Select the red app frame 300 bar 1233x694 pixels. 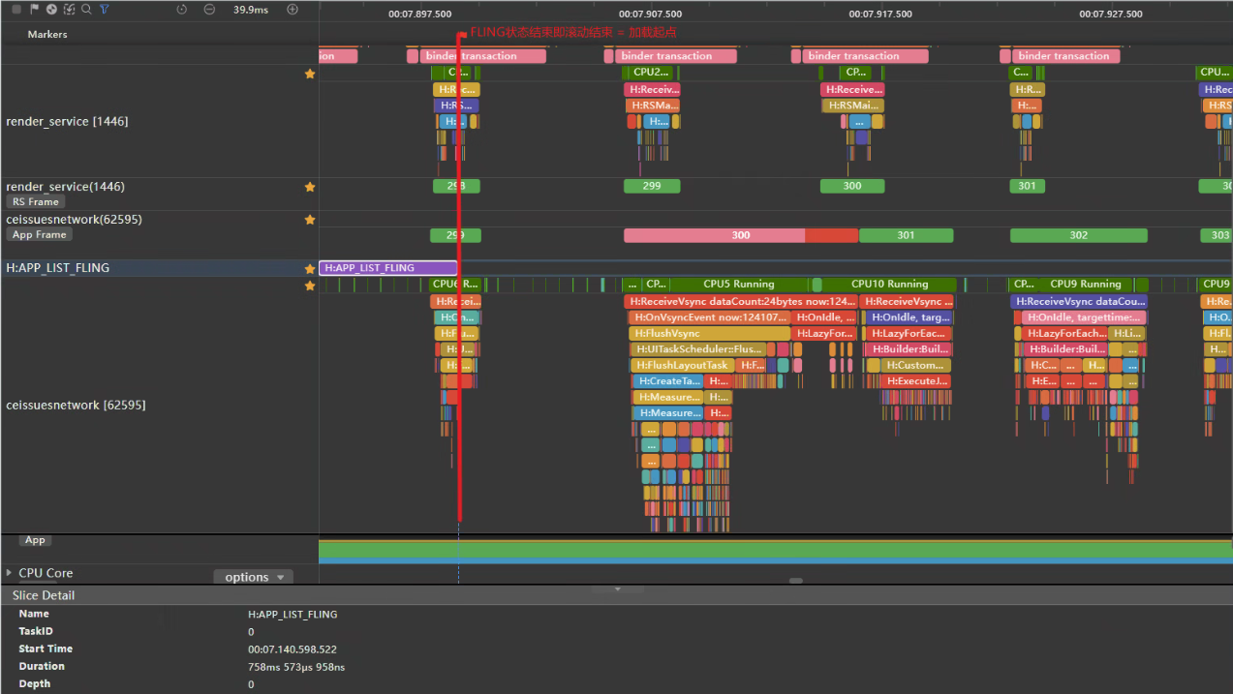[741, 235]
